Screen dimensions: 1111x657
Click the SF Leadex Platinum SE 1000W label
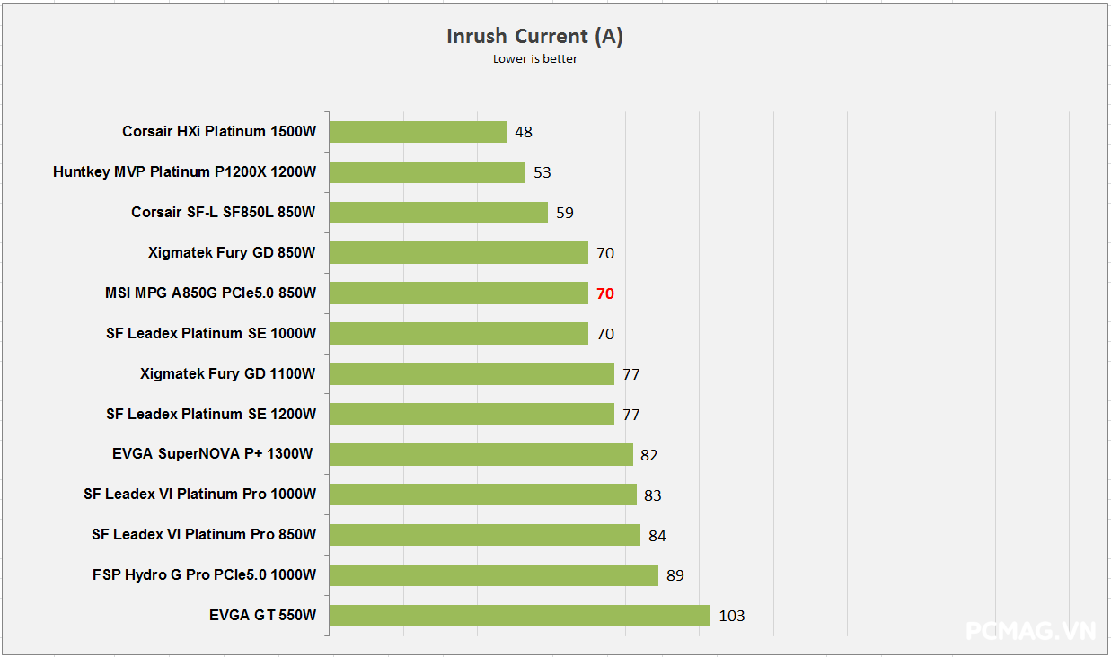click(x=211, y=333)
